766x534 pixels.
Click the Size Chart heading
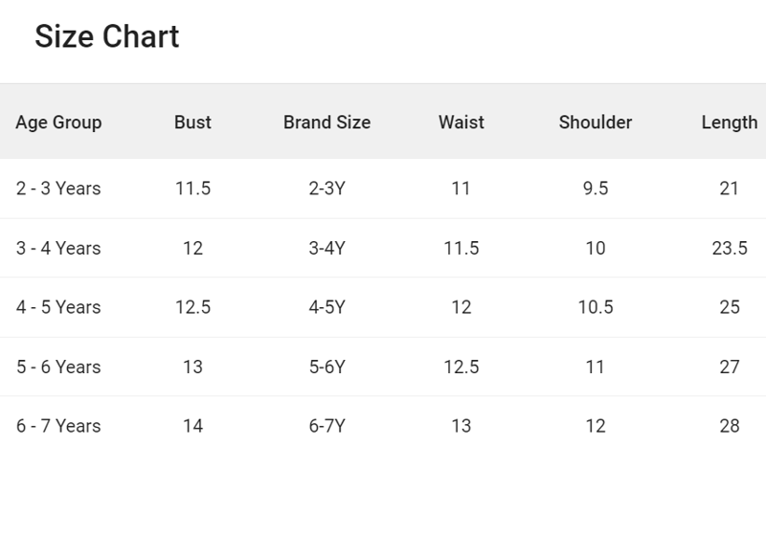pyautogui.click(x=106, y=37)
